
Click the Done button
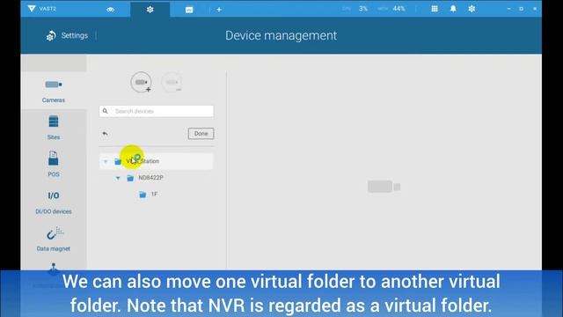point(201,134)
